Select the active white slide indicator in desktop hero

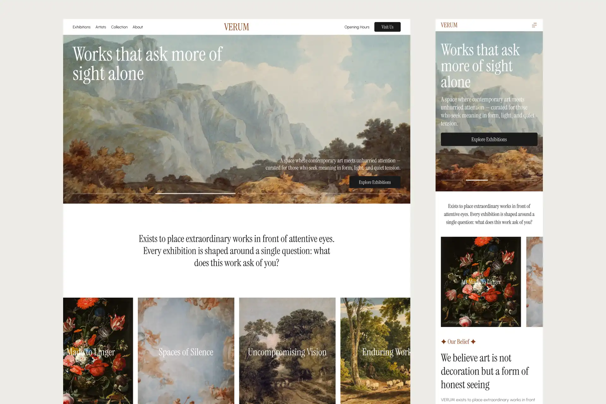[x=195, y=193]
